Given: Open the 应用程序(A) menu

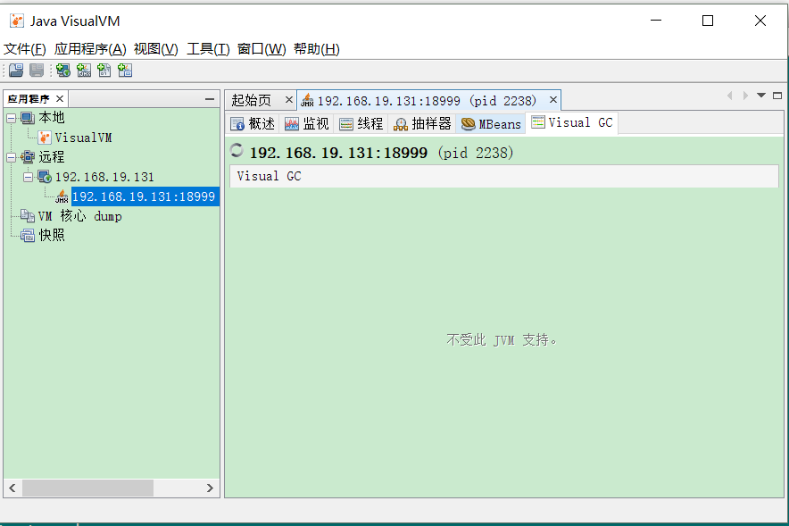Looking at the screenshot, I should click(x=90, y=49).
